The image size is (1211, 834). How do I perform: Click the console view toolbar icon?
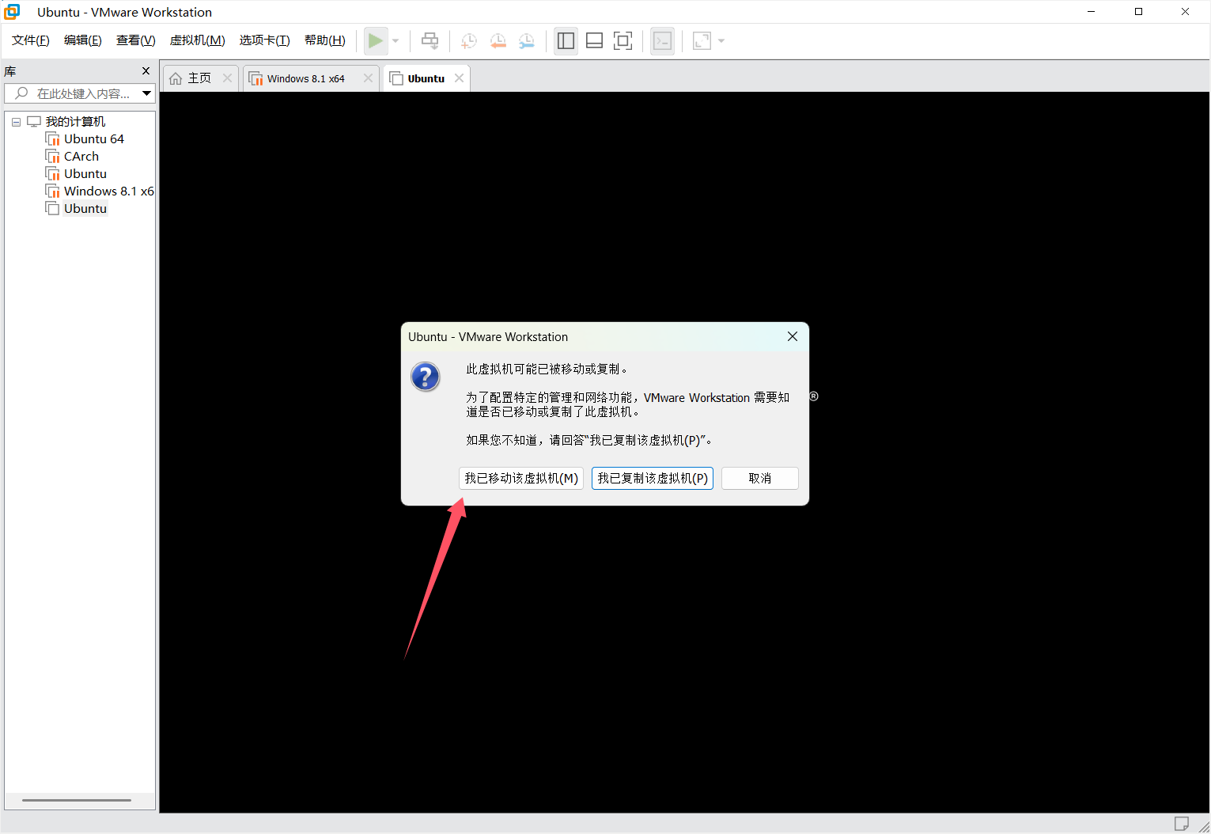pyautogui.click(x=663, y=40)
